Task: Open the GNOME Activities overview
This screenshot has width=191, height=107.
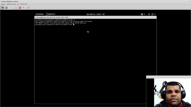Action: tap(40, 14)
